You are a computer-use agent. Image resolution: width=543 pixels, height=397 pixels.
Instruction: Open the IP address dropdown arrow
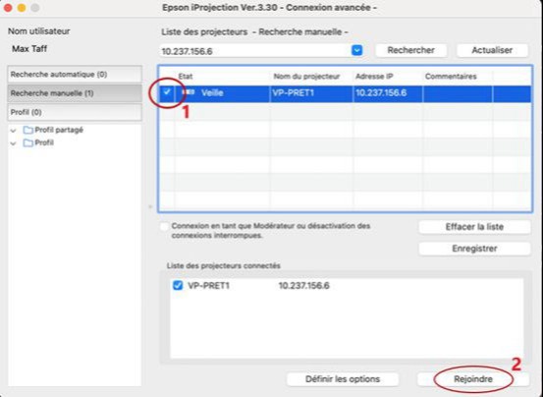point(357,50)
